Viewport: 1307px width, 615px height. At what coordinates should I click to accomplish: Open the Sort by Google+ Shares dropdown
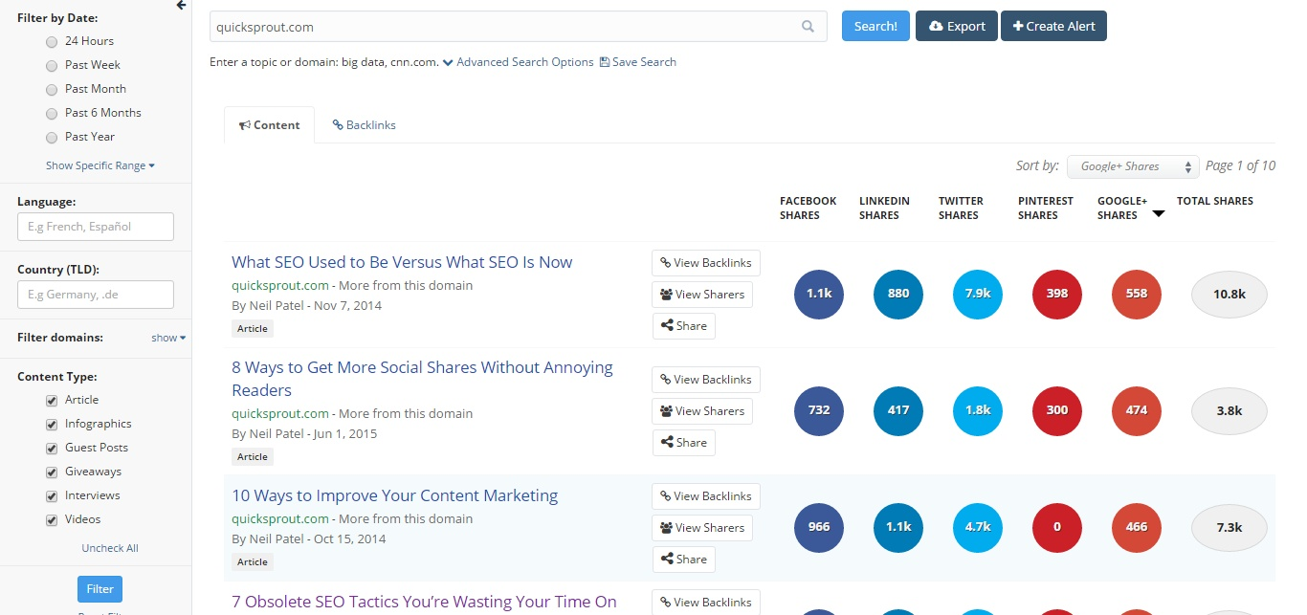click(1133, 166)
